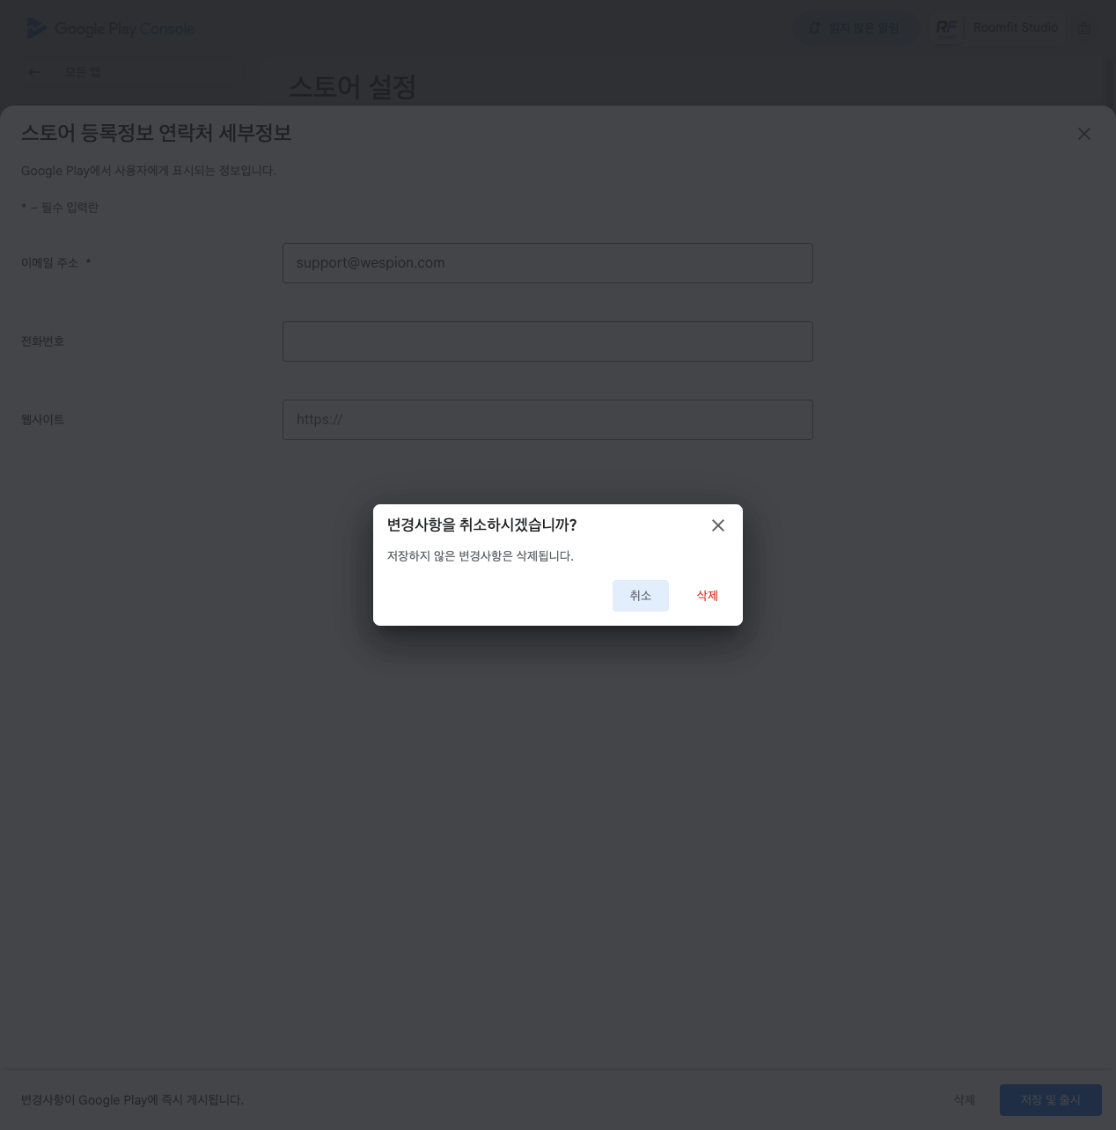Focus the email address input field
This screenshot has width=1116, height=1130.
point(547,263)
